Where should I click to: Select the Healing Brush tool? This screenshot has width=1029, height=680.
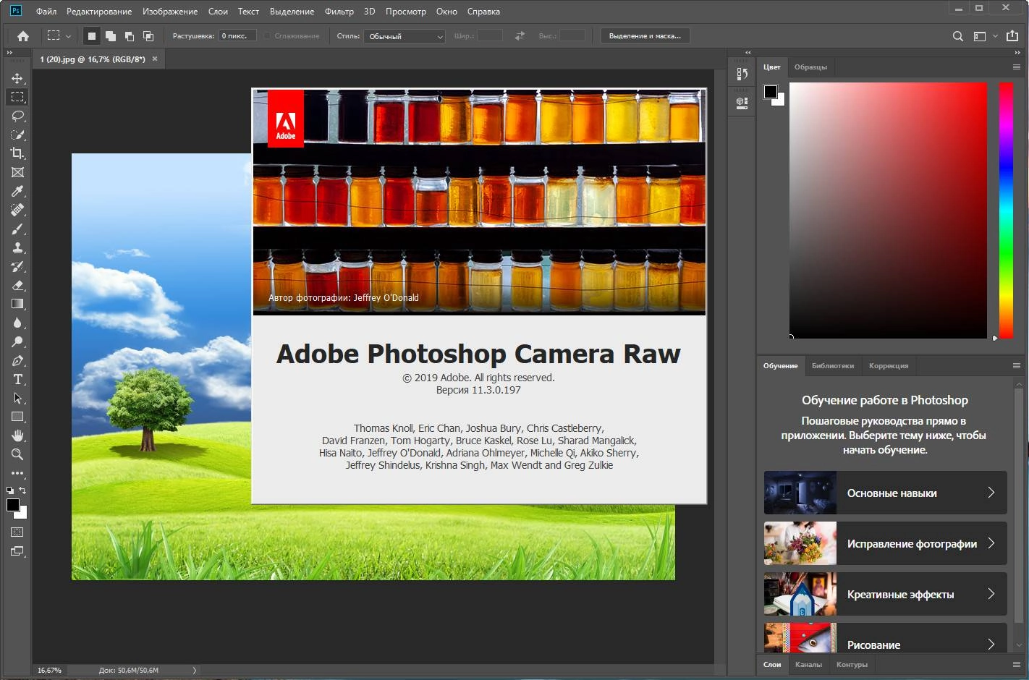[x=17, y=210]
